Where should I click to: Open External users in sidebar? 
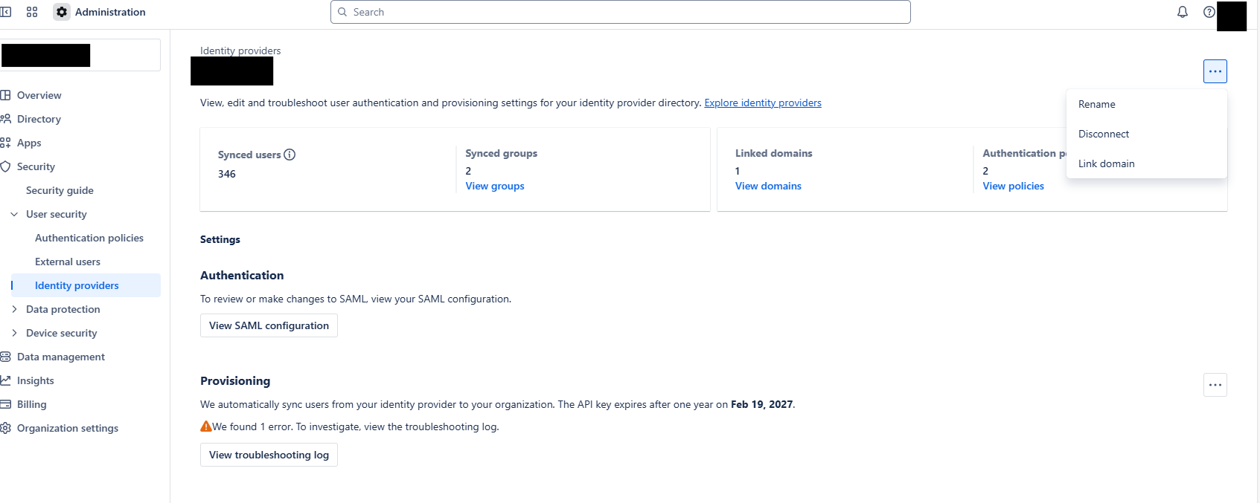pos(68,262)
